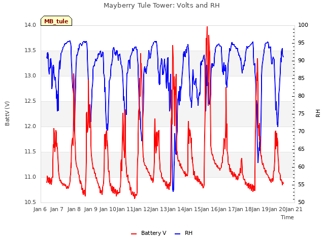Click the 12.5 left axis tick
The width and height of the screenshot is (325, 243).
[30, 101]
